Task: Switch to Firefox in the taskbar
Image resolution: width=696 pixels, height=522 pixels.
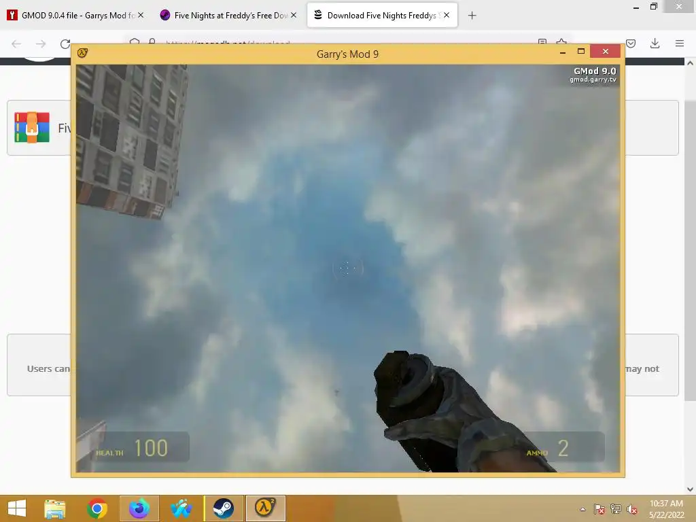Action: pyautogui.click(x=139, y=508)
